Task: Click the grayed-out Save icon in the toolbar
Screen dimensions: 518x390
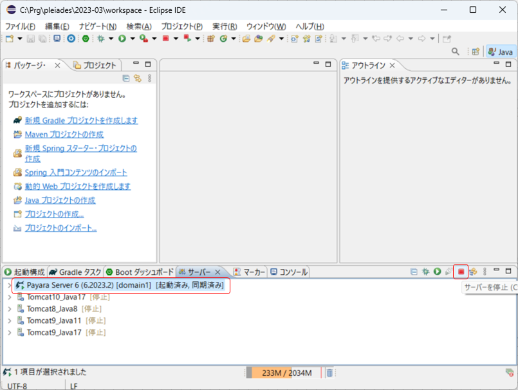Action: click(x=31, y=39)
